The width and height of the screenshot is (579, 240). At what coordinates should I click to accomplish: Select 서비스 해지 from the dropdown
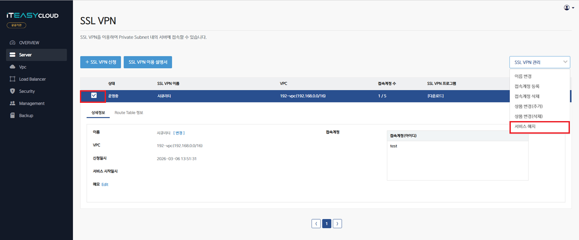(x=525, y=127)
